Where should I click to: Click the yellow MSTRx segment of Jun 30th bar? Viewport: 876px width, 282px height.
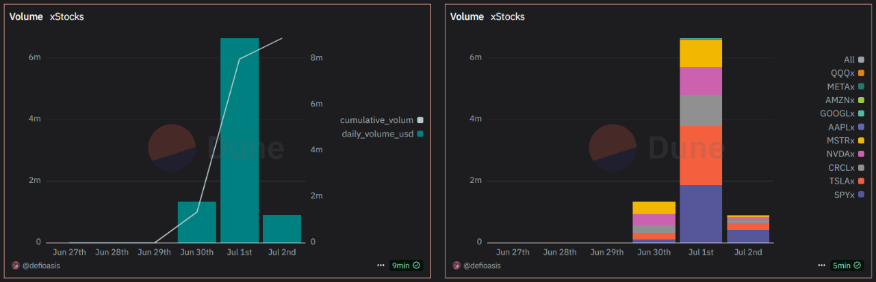654,208
